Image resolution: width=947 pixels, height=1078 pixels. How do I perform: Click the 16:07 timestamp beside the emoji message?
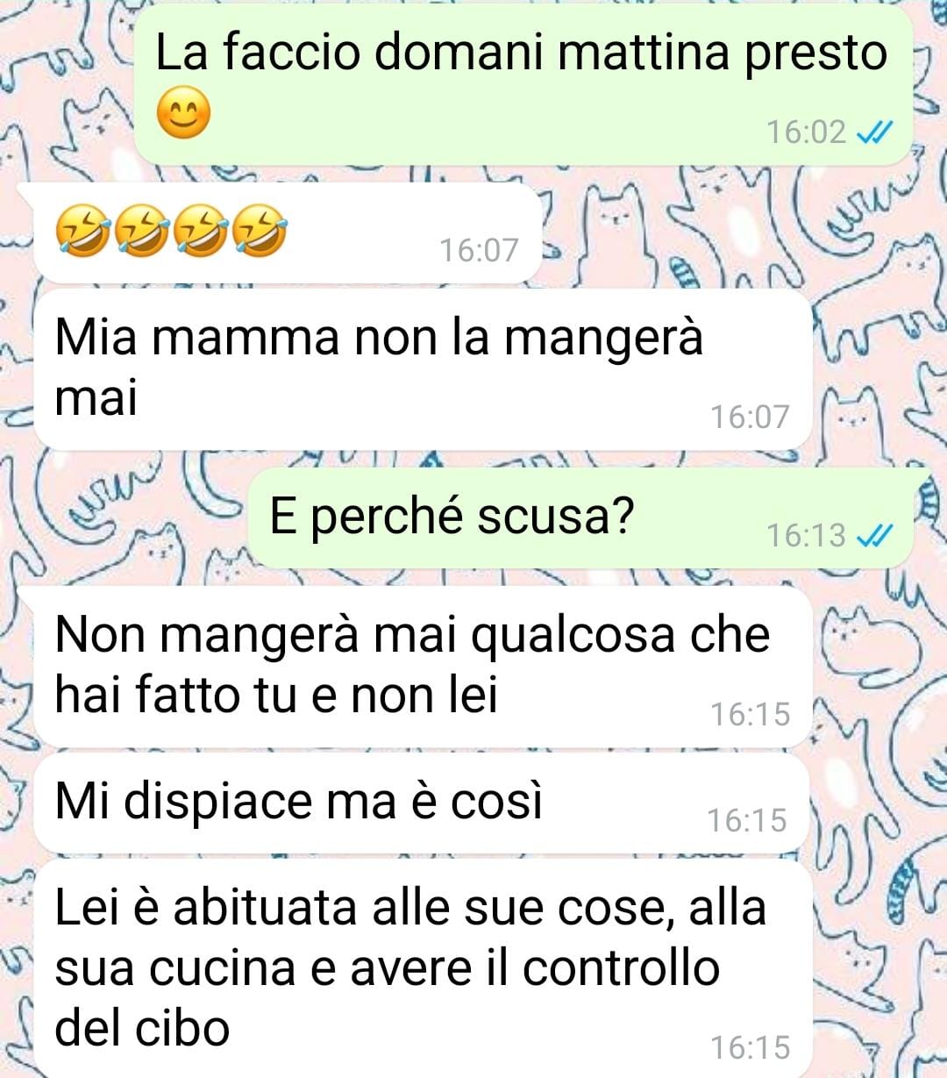(479, 251)
